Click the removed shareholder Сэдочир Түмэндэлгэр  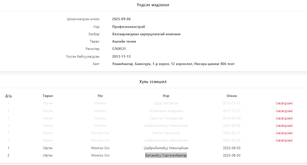click(x=166, y=118)
